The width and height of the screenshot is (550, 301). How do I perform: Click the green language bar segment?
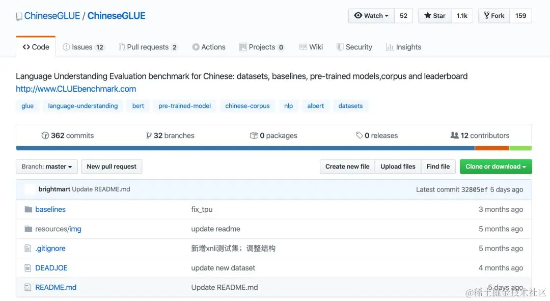[x=520, y=148]
